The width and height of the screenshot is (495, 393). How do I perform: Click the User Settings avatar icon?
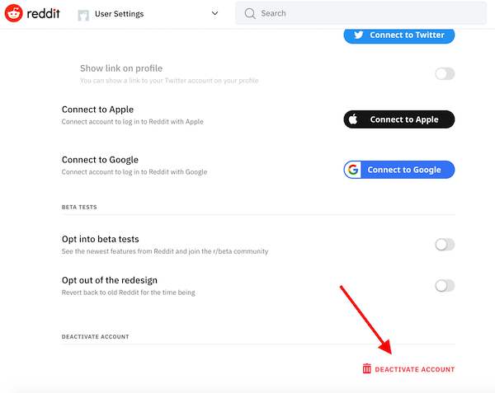point(83,15)
